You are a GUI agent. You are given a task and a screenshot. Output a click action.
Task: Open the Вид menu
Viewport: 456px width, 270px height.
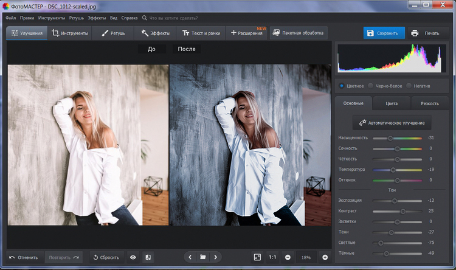click(x=114, y=18)
